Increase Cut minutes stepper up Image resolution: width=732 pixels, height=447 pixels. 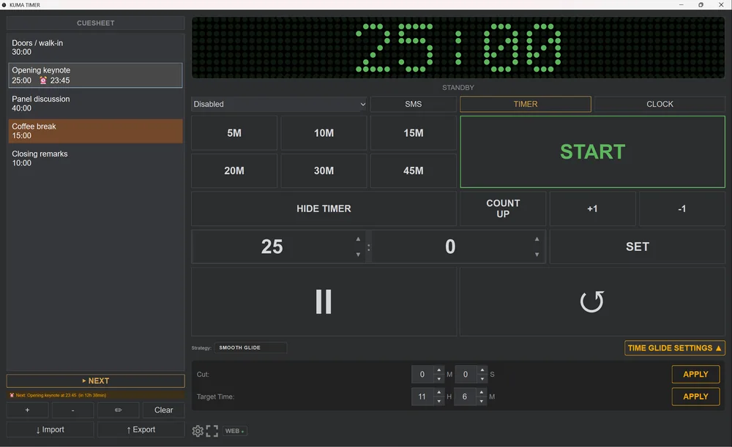[x=438, y=370]
